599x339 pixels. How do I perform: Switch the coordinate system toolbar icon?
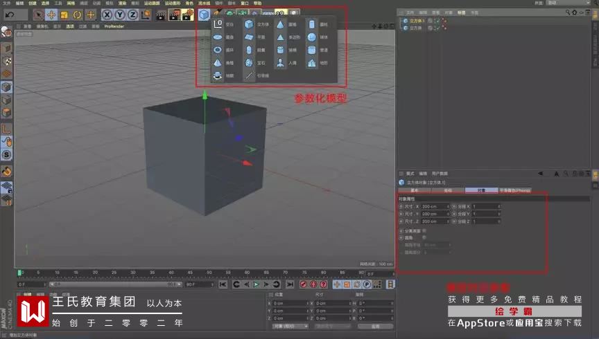coord(146,15)
